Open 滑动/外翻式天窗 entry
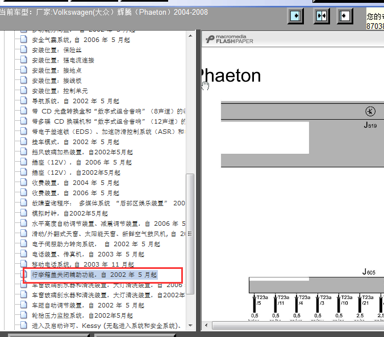 [108, 234]
